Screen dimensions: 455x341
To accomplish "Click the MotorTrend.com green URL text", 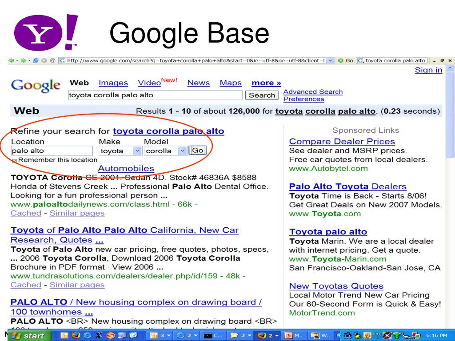I will pyautogui.click(x=322, y=313).
